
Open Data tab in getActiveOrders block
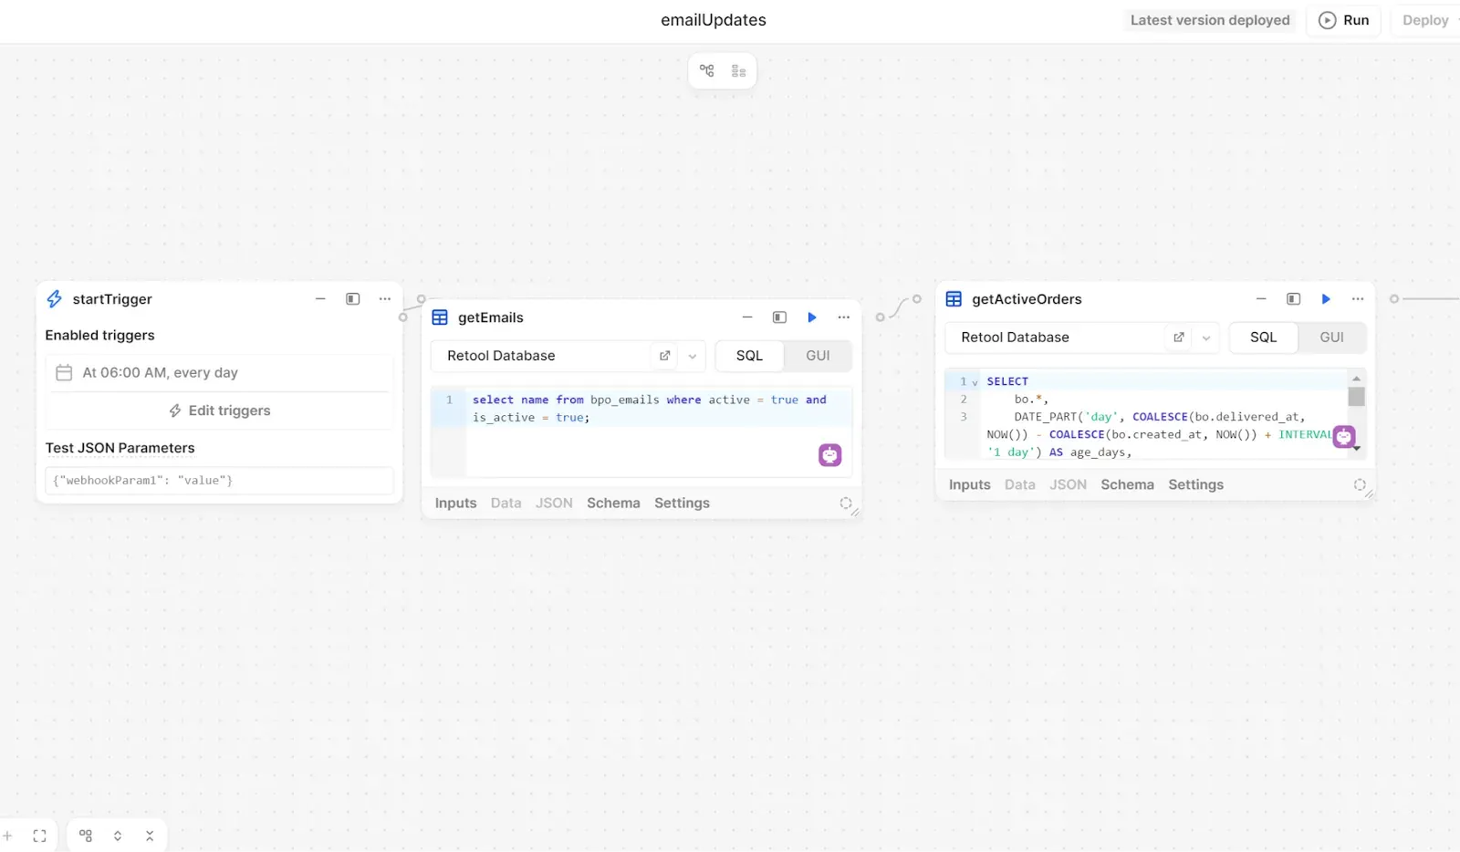(1019, 484)
